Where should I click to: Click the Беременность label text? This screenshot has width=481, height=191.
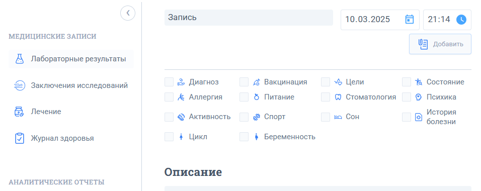click(290, 137)
